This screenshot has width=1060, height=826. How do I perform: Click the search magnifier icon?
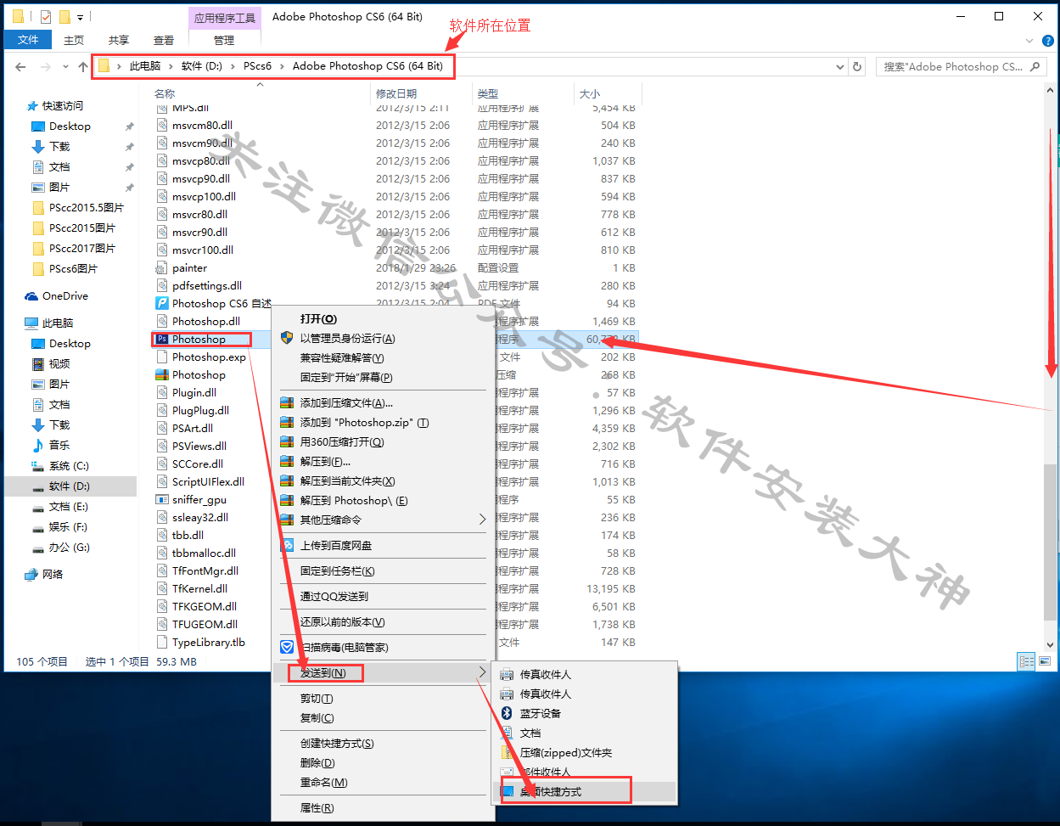[1035, 66]
